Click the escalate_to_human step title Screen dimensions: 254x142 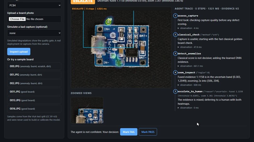[x=190, y=92]
